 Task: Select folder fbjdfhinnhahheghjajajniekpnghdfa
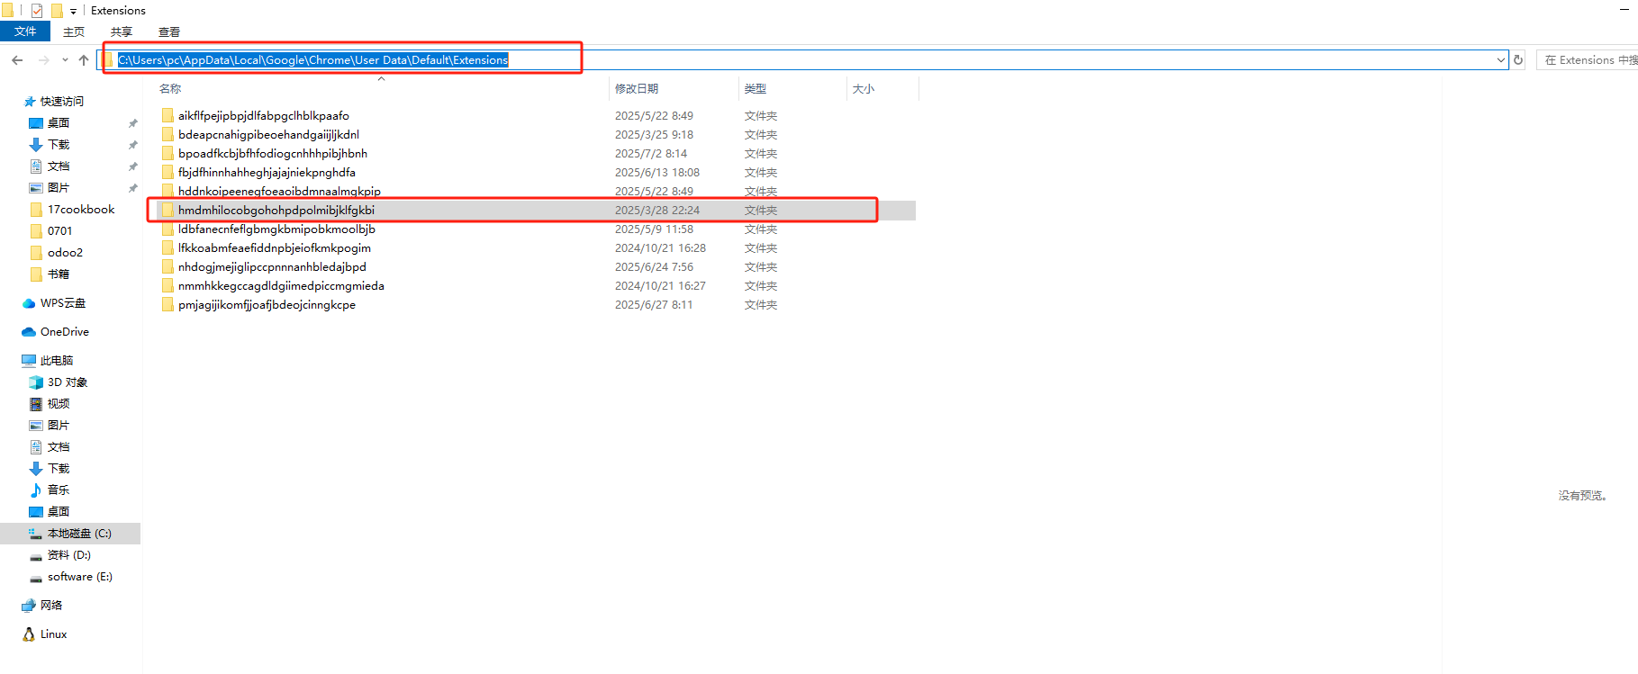pyautogui.click(x=267, y=172)
